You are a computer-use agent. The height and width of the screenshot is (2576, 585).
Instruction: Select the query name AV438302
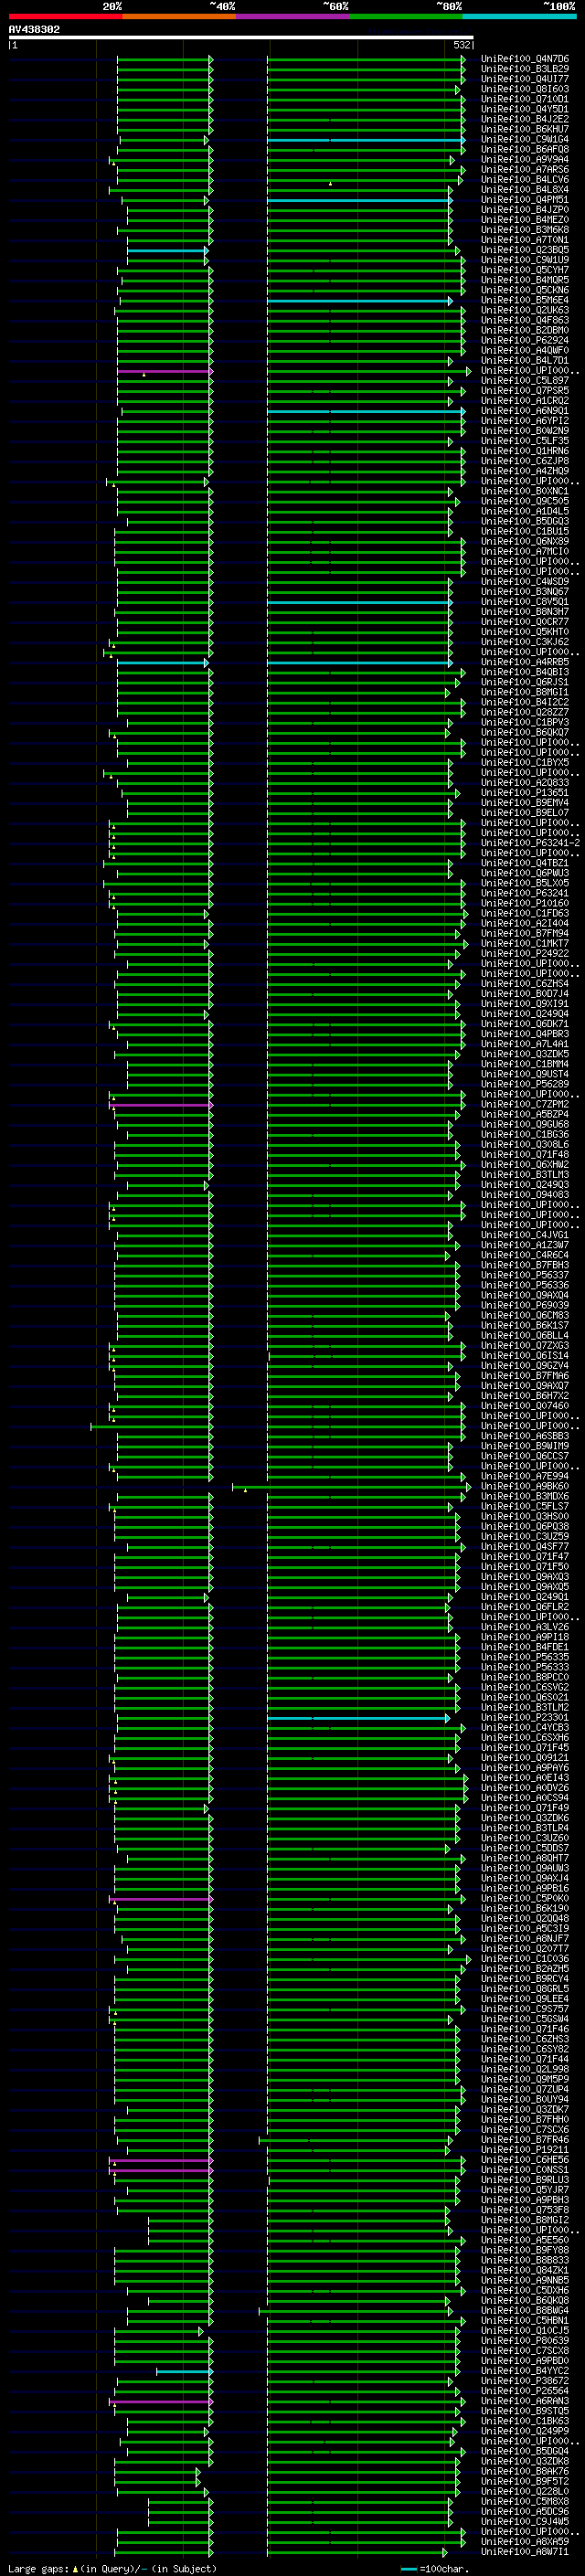[x=34, y=29]
